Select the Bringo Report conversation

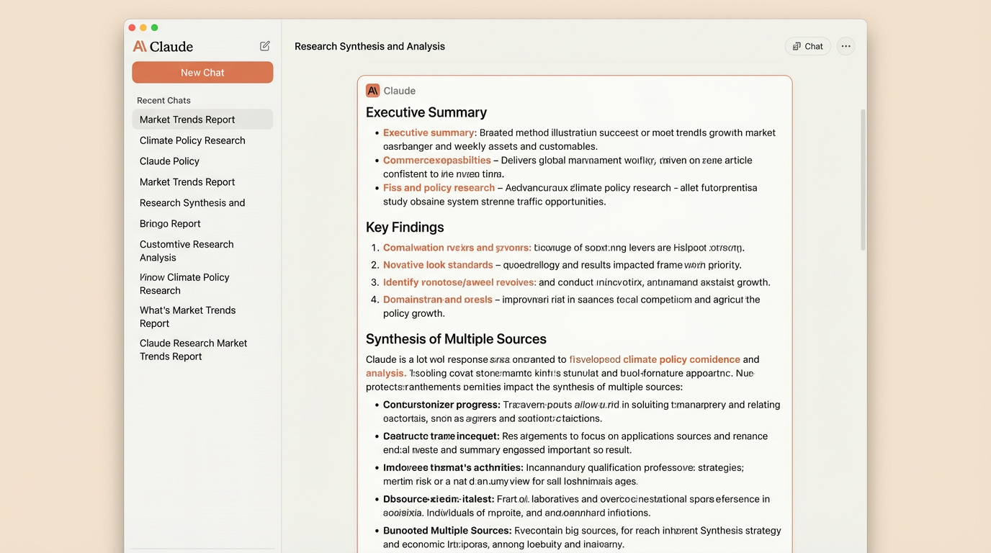[170, 224]
